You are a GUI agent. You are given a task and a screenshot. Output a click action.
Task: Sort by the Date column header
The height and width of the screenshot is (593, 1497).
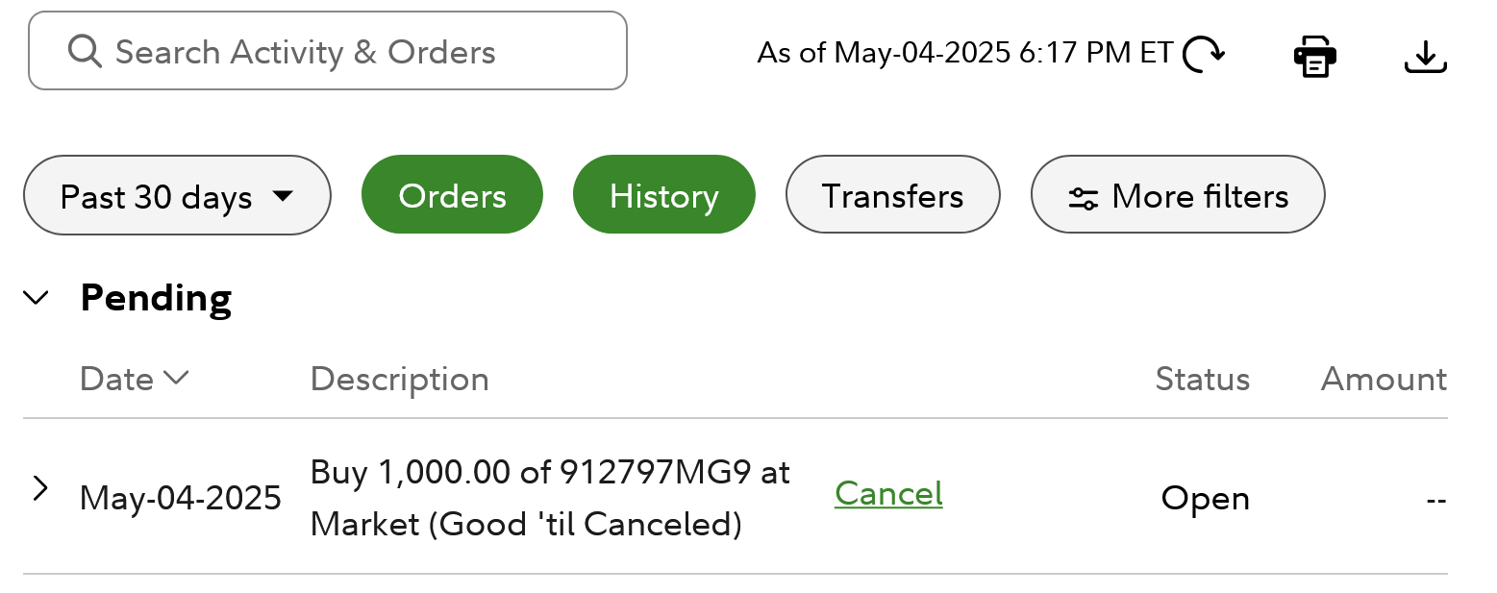135,379
